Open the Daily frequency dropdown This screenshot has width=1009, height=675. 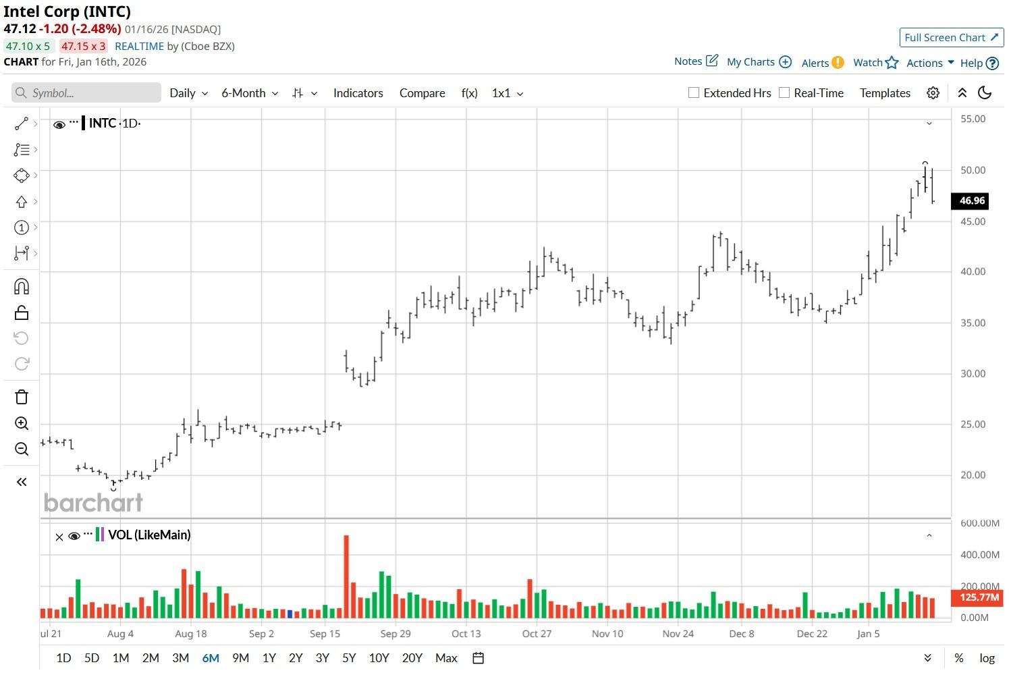[188, 93]
